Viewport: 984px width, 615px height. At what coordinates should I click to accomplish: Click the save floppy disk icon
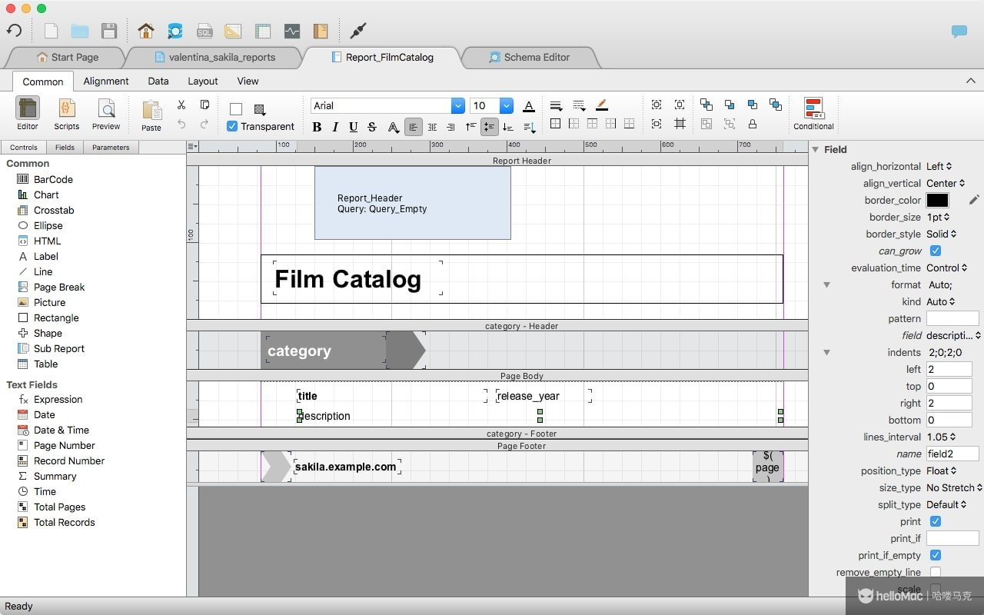[x=109, y=31]
